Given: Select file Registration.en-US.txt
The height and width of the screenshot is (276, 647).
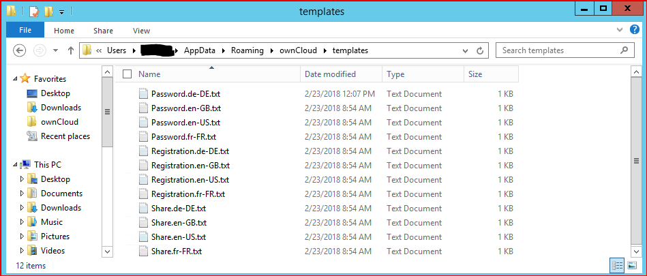Looking at the screenshot, I should pyautogui.click(x=190, y=180).
